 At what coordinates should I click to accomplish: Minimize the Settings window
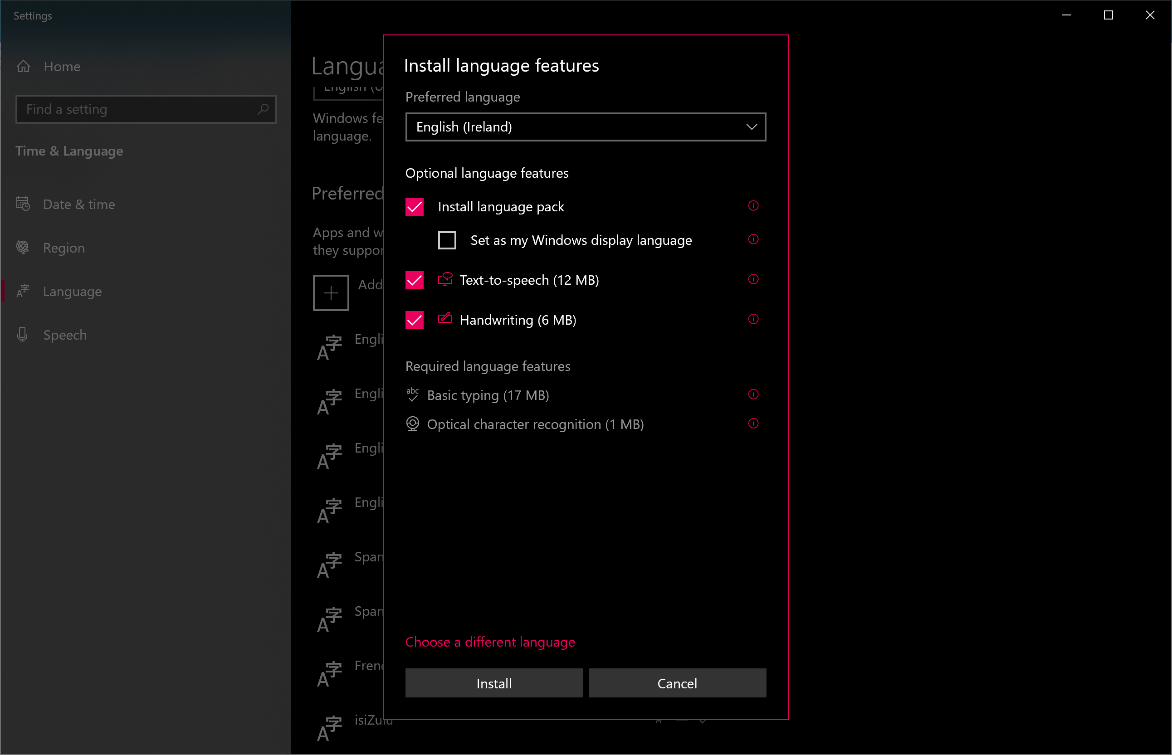(x=1066, y=15)
